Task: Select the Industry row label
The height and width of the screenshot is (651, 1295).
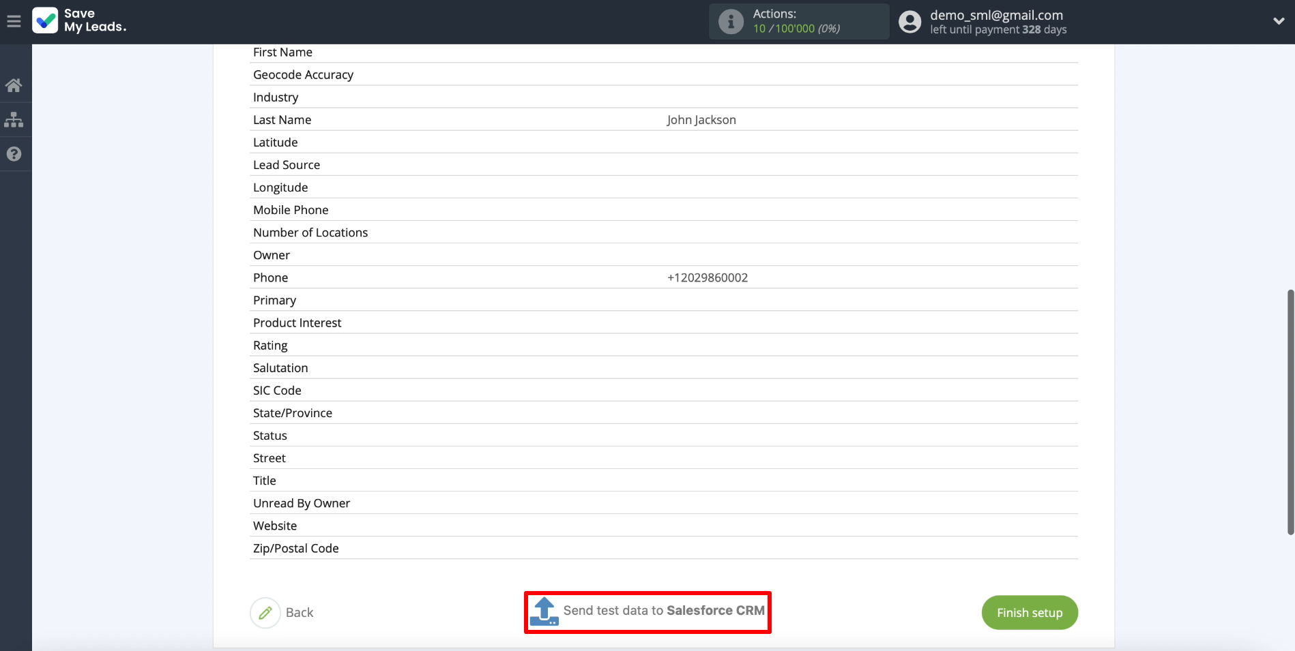Action: (276, 97)
